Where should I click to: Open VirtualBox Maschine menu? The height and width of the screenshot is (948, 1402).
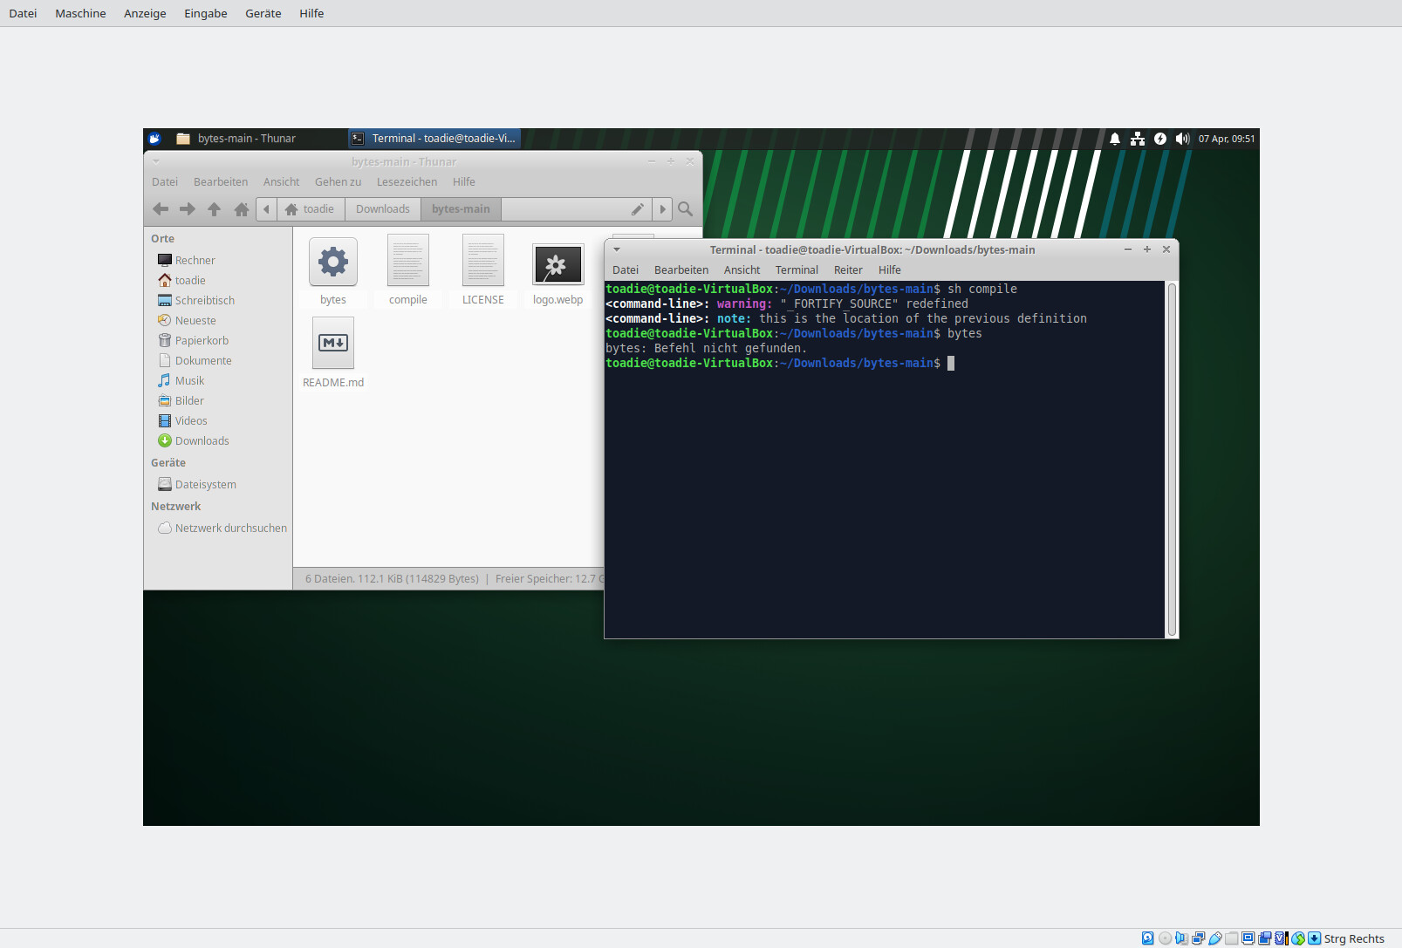[x=80, y=13]
